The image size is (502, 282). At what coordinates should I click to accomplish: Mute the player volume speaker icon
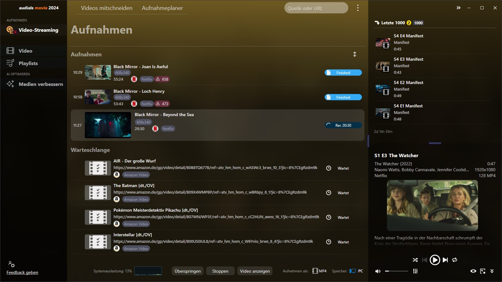(x=378, y=271)
